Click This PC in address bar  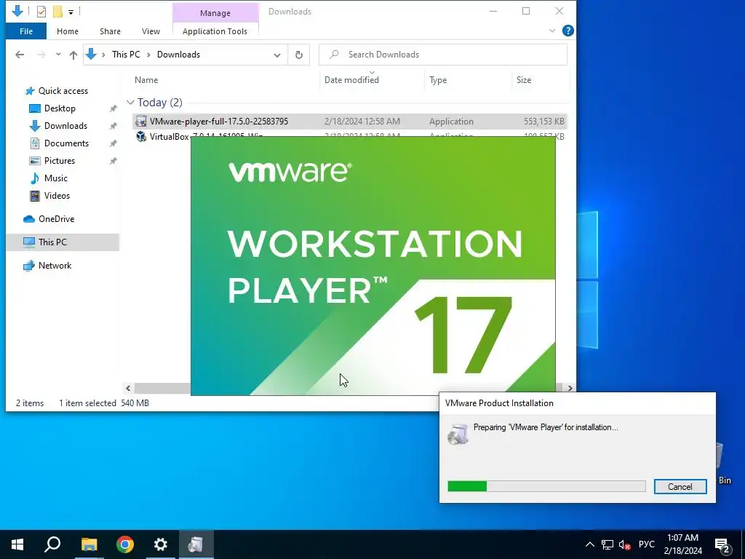[x=126, y=54]
